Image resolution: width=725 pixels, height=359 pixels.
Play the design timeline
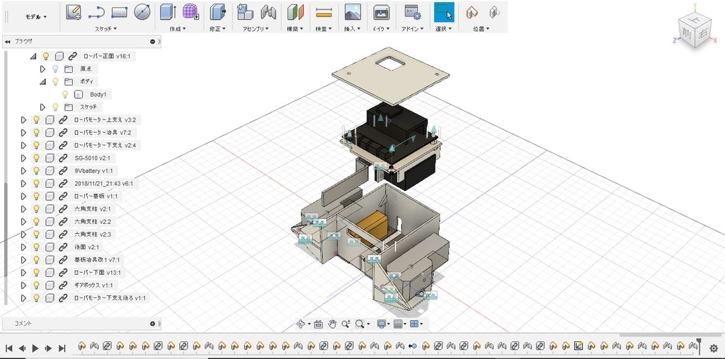(x=35, y=348)
